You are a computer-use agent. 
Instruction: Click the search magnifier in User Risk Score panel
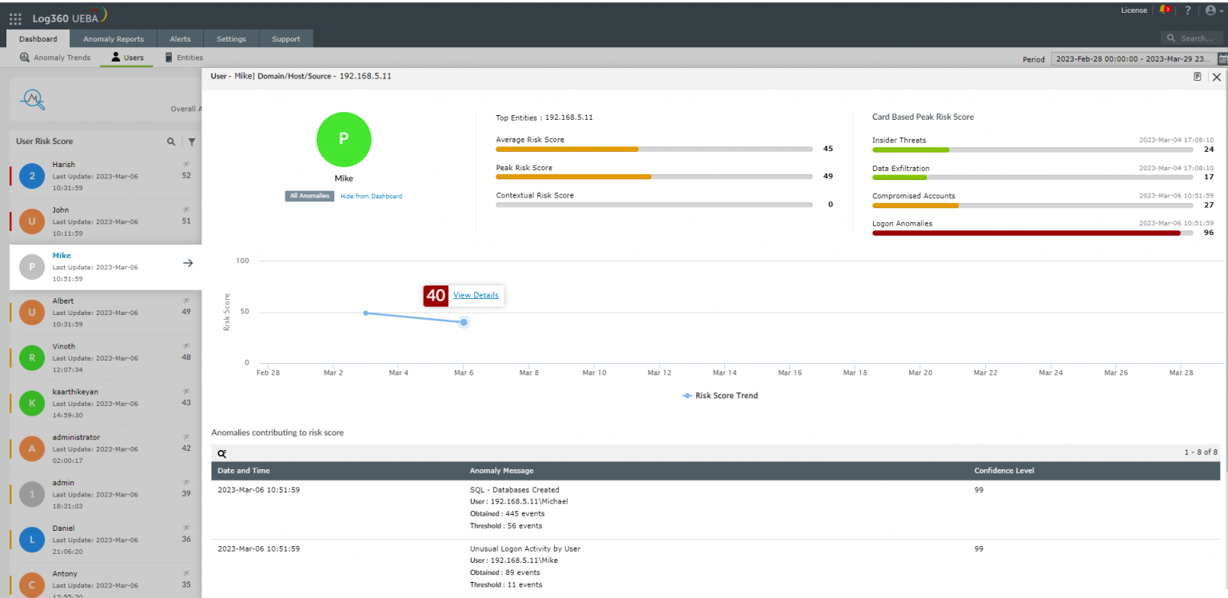[x=171, y=142]
